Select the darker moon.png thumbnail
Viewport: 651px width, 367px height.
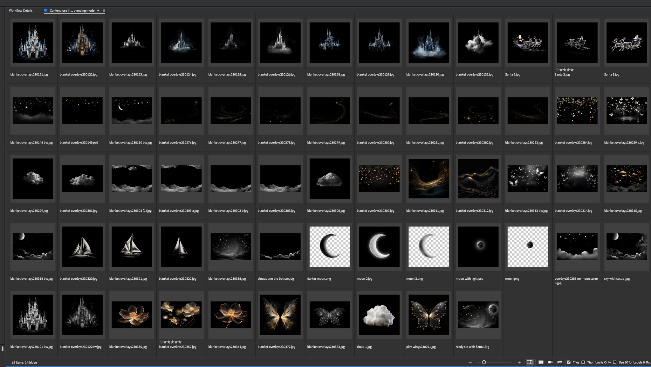point(330,247)
